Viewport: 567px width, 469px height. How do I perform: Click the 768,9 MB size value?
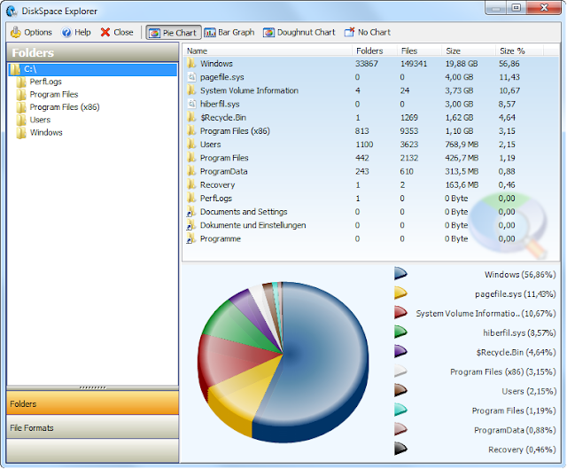pos(462,145)
